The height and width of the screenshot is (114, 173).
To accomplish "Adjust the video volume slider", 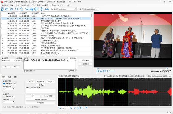I will point(112,71).
